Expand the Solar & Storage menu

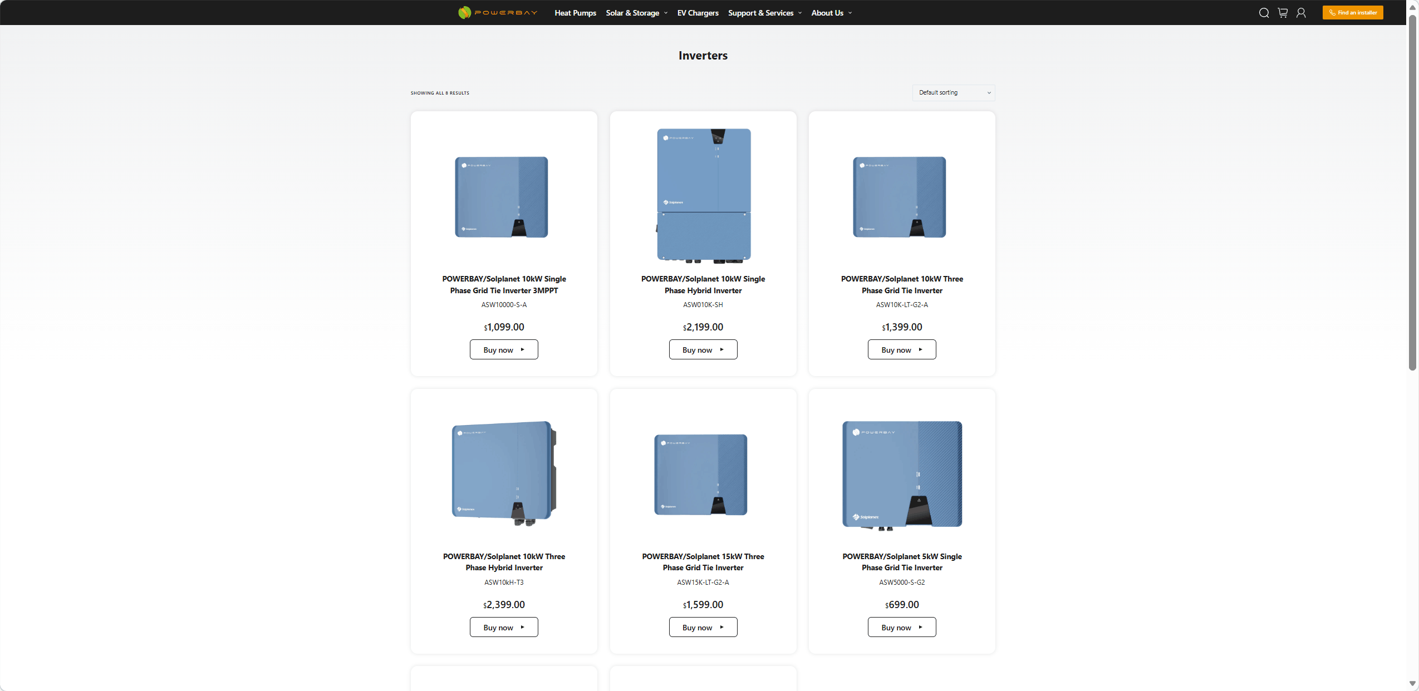637,13
